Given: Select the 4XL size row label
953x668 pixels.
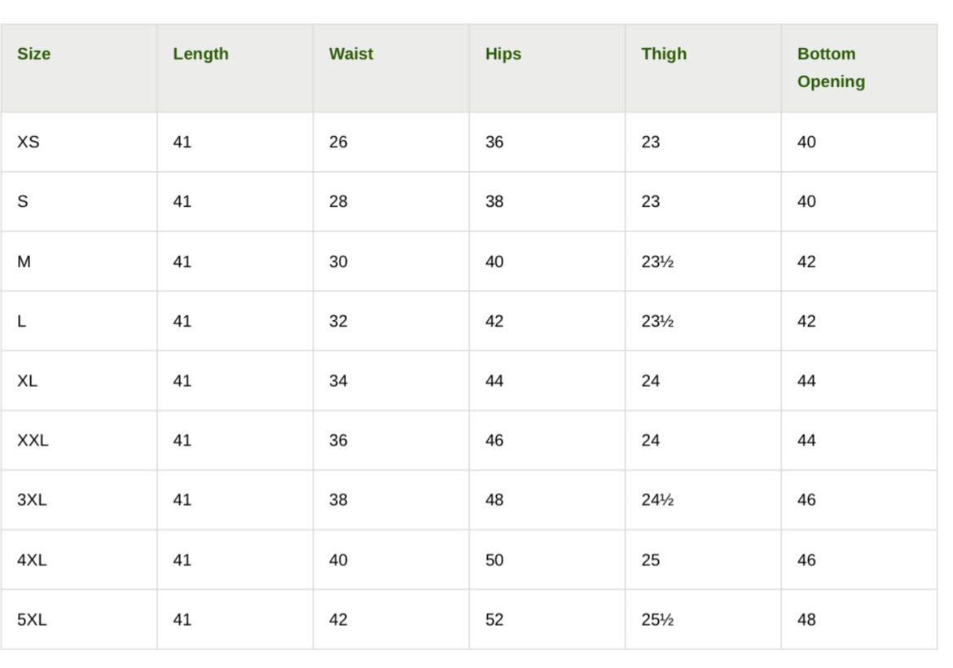Looking at the screenshot, I should [x=32, y=560].
